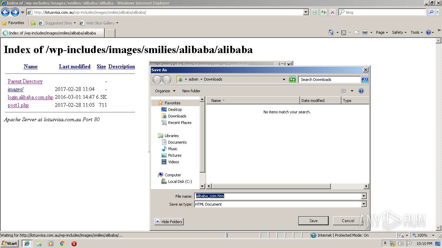
Task: Sort files by Date modified column
Action: pos(320,101)
